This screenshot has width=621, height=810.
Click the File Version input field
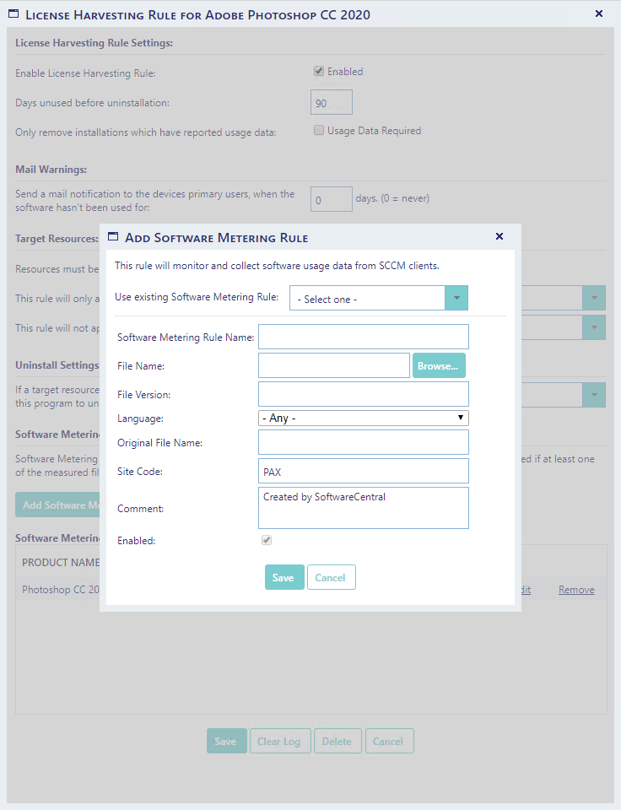363,394
